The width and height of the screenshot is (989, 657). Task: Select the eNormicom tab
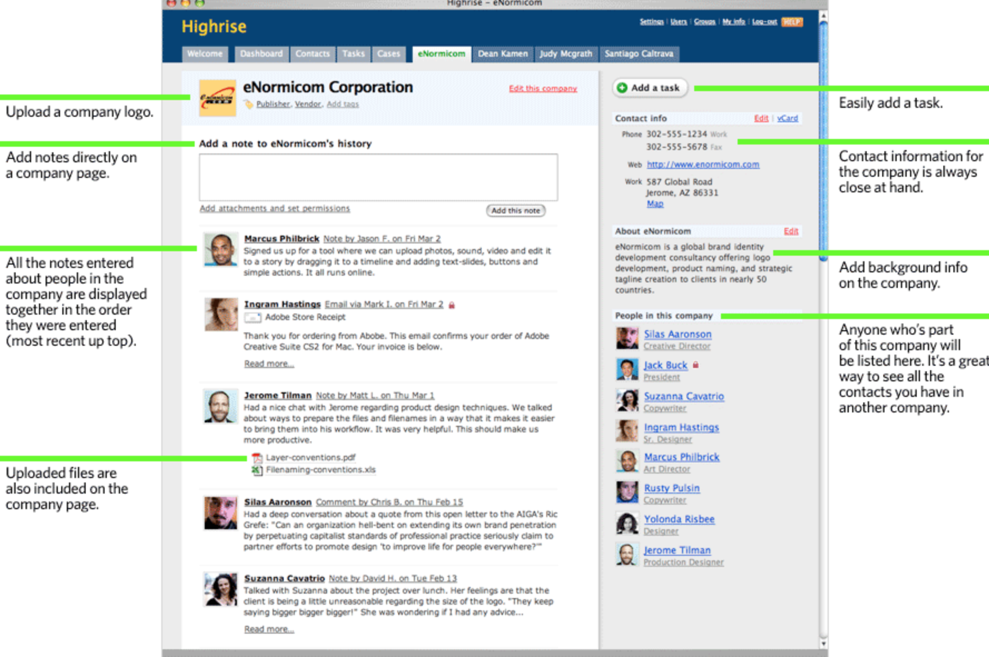click(442, 54)
